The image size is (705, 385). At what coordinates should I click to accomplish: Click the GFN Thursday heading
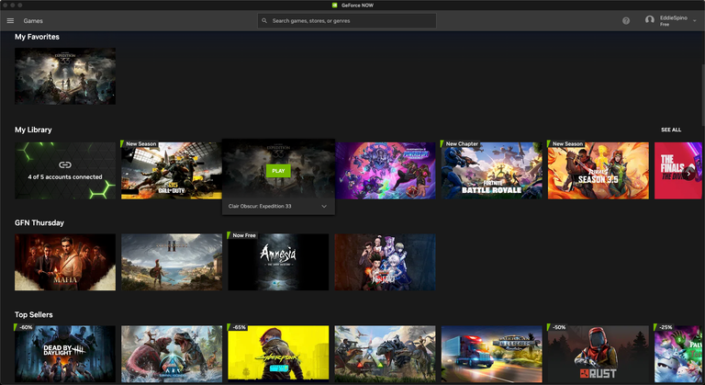pyautogui.click(x=39, y=223)
